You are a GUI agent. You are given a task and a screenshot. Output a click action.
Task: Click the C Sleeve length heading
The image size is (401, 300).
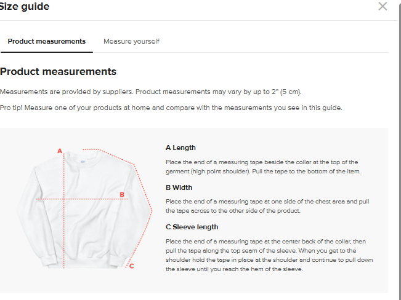(192, 227)
